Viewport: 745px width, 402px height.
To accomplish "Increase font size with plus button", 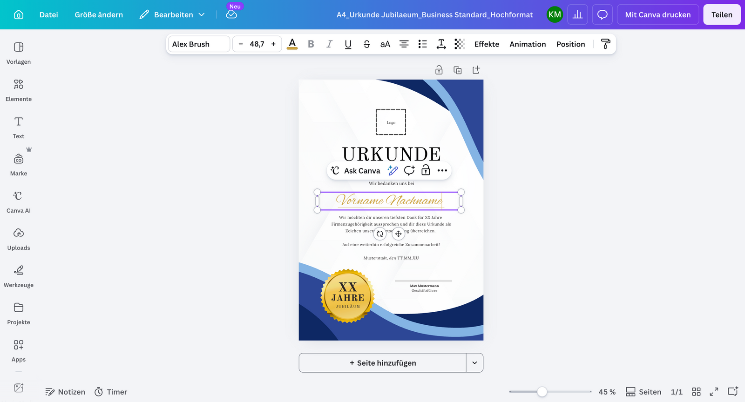I will (x=273, y=44).
